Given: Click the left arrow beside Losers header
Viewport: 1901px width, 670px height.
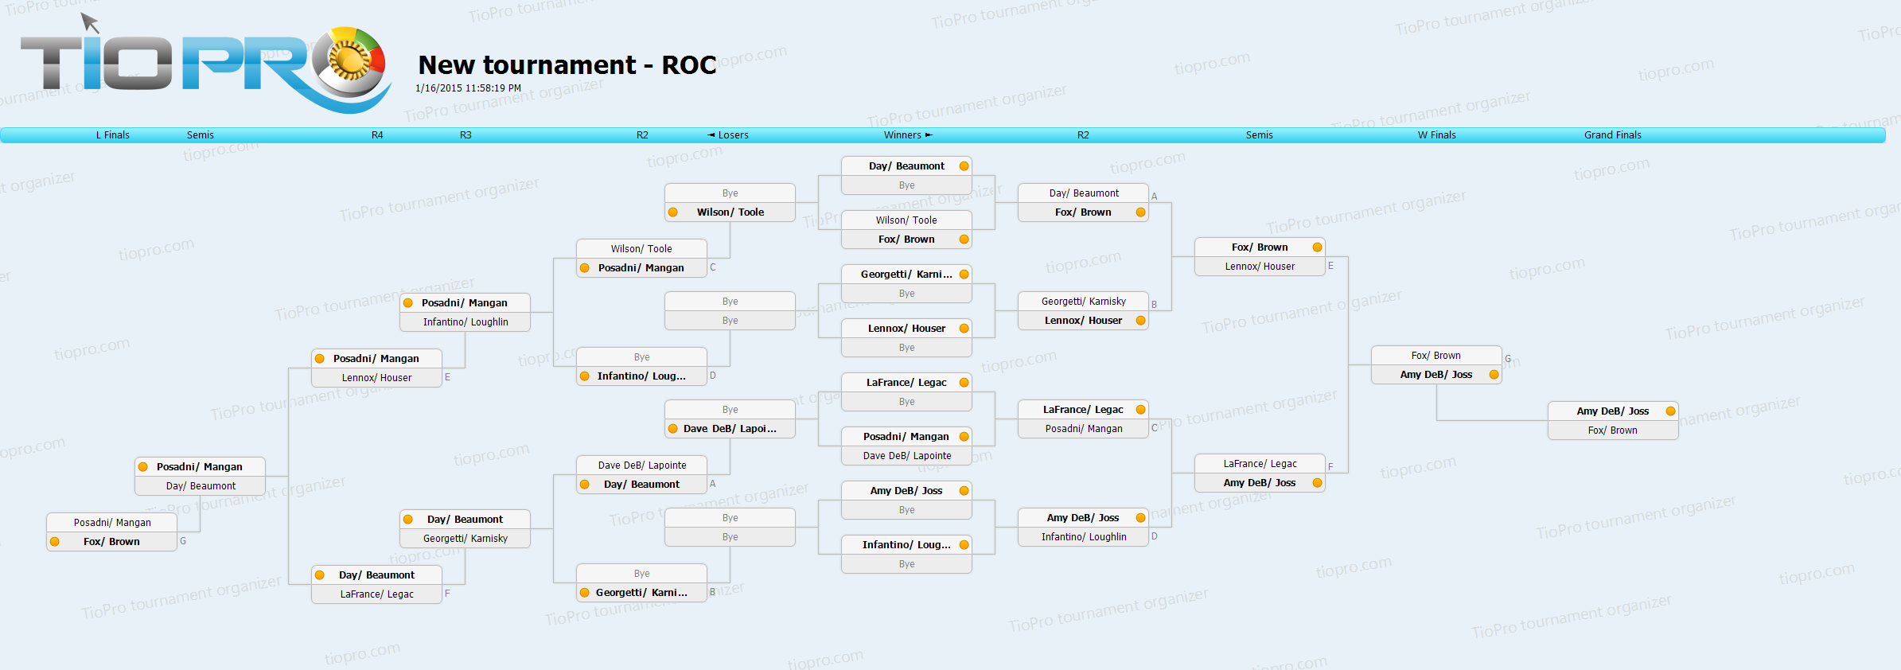Looking at the screenshot, I should coord(711,135).
